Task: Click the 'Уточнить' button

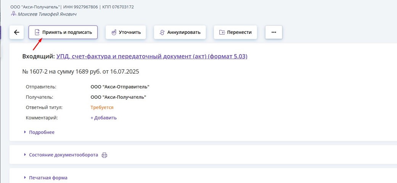Action: coord(126,32)
